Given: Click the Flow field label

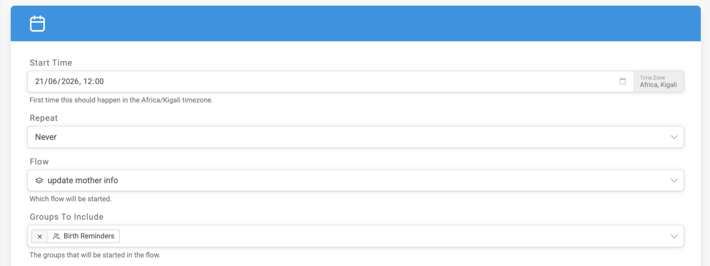Looking at the screenshot, I should [x=39, y=162].
